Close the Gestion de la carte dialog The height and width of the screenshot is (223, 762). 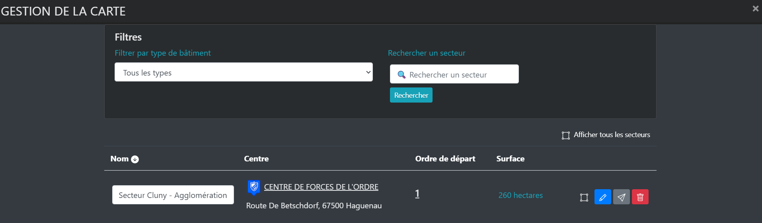tap(755, 8)
